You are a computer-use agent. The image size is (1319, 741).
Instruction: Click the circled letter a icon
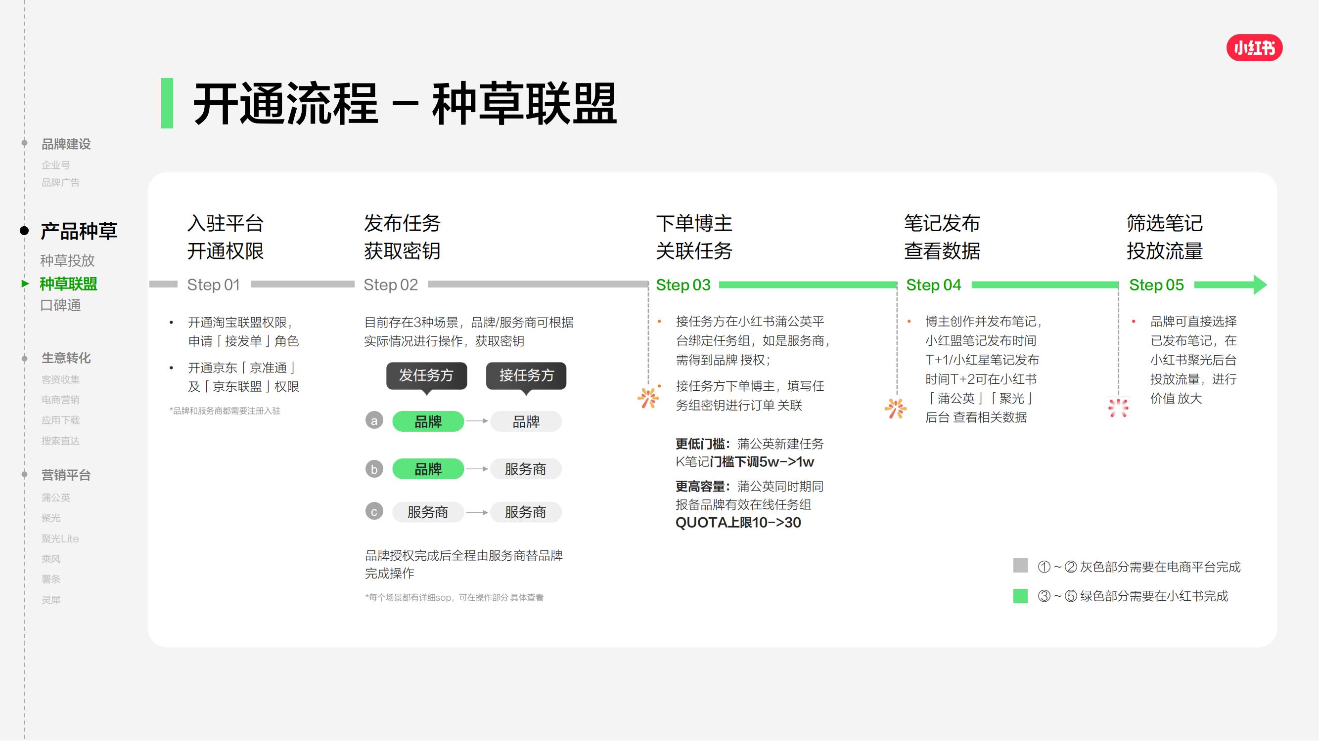pyautogui.click(x=374, y=420)
